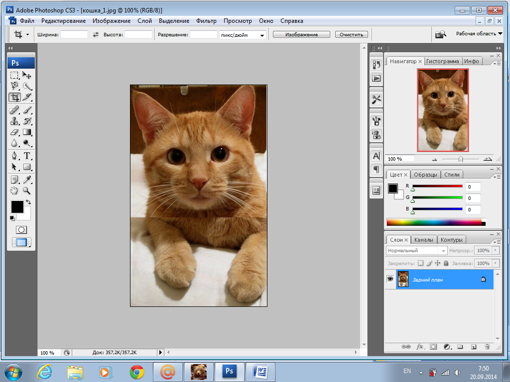Create a new layer button
Image resolution: width=510 pixels, height=382 pixels.
tap(474, 347)
